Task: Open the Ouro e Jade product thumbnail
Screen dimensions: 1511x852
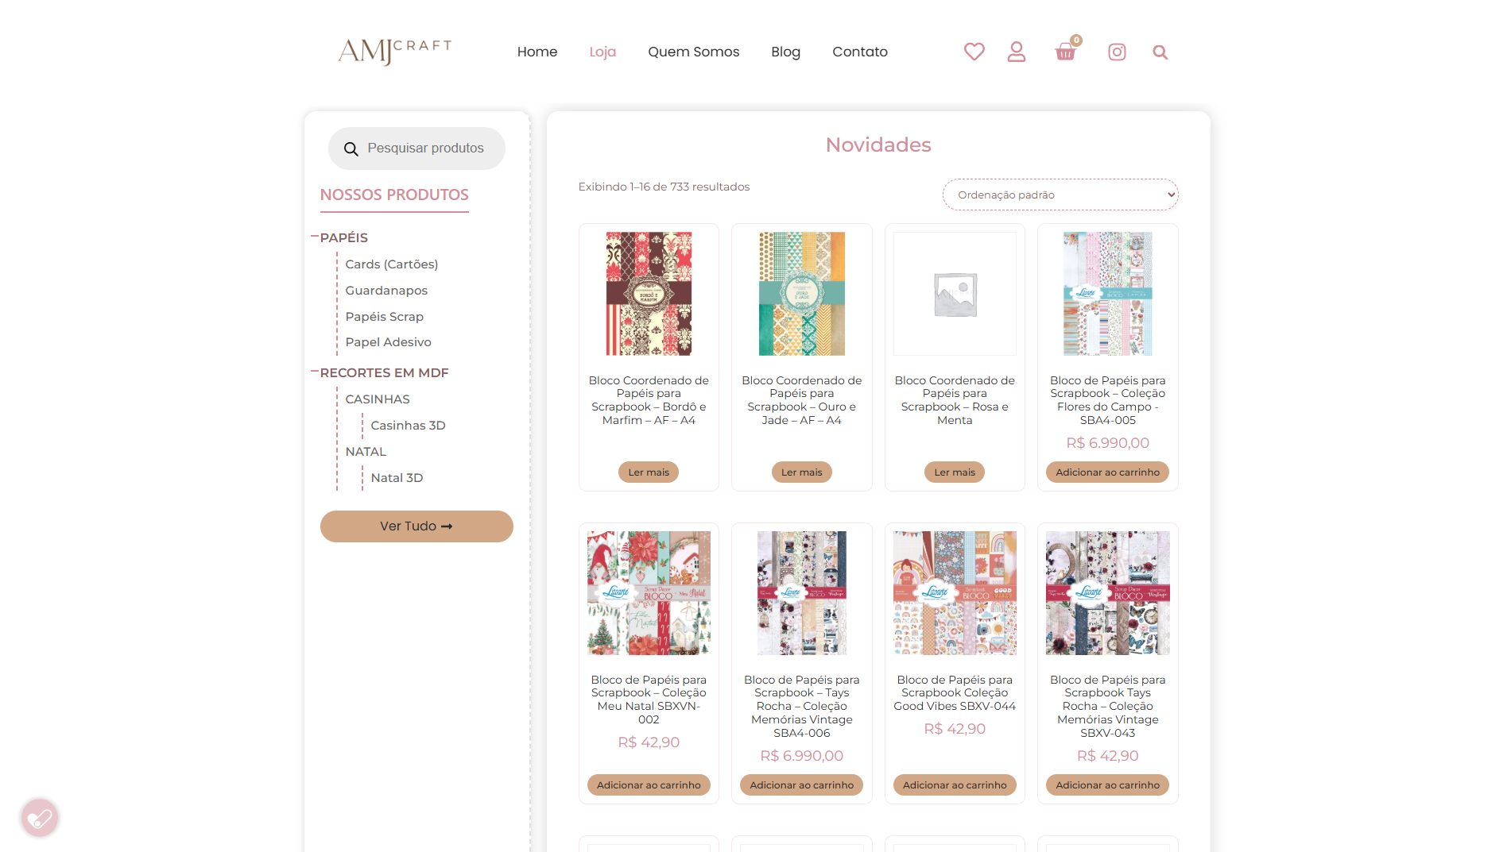Action: (802, 294)
